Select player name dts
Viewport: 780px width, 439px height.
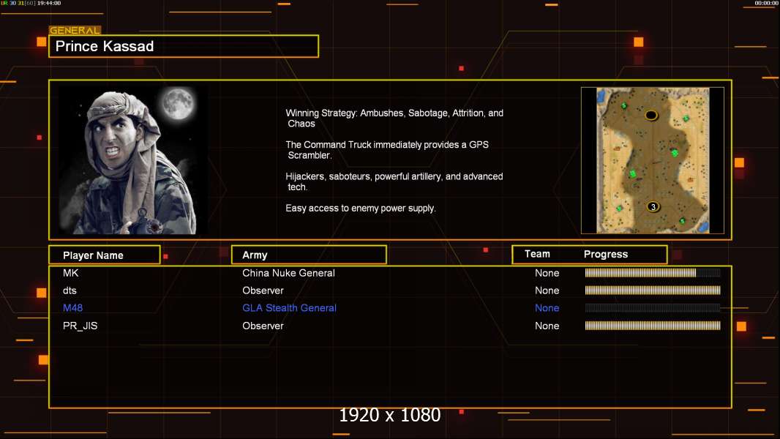tap(70, 290)
